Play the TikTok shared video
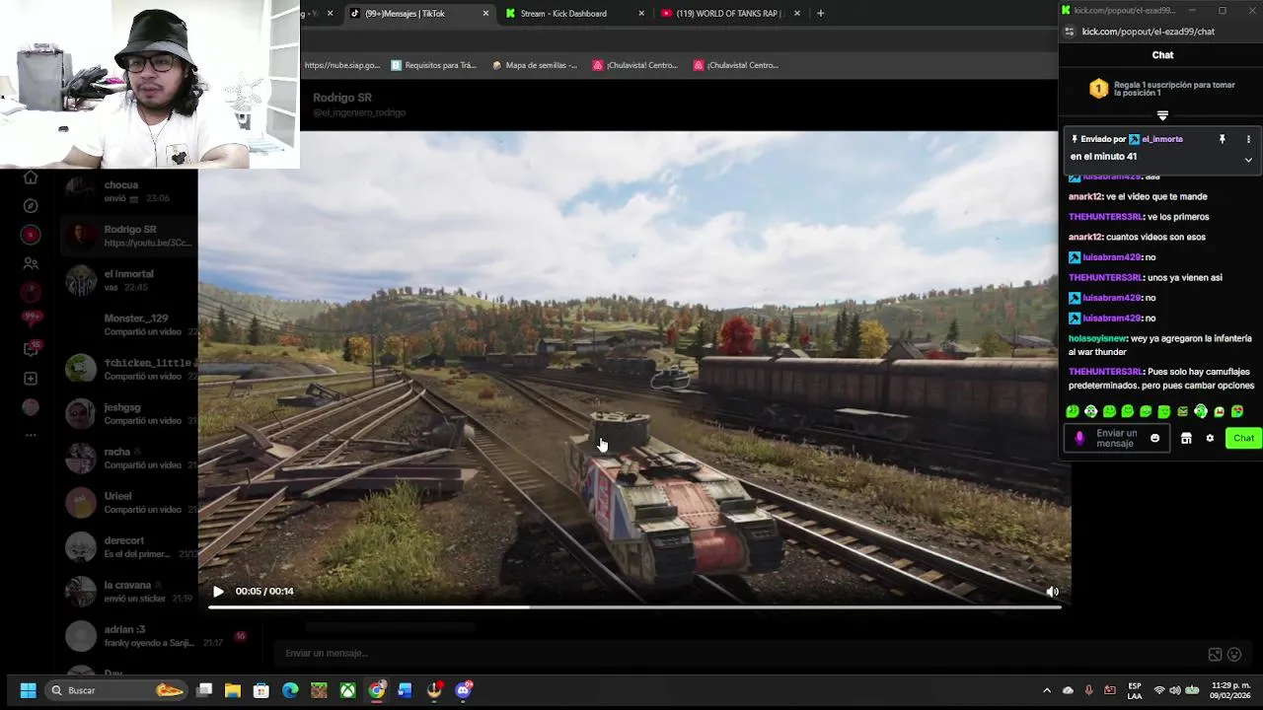This screenshot has width=1263, height=710. [218, 592]
